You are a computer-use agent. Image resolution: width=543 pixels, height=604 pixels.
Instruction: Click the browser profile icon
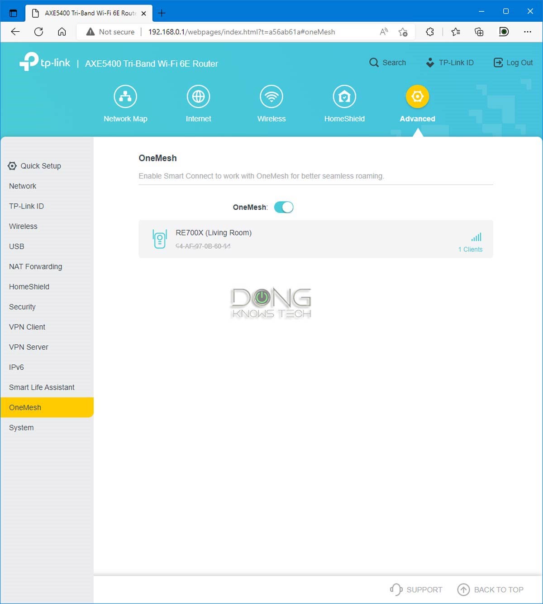click(x=504, y=32)
